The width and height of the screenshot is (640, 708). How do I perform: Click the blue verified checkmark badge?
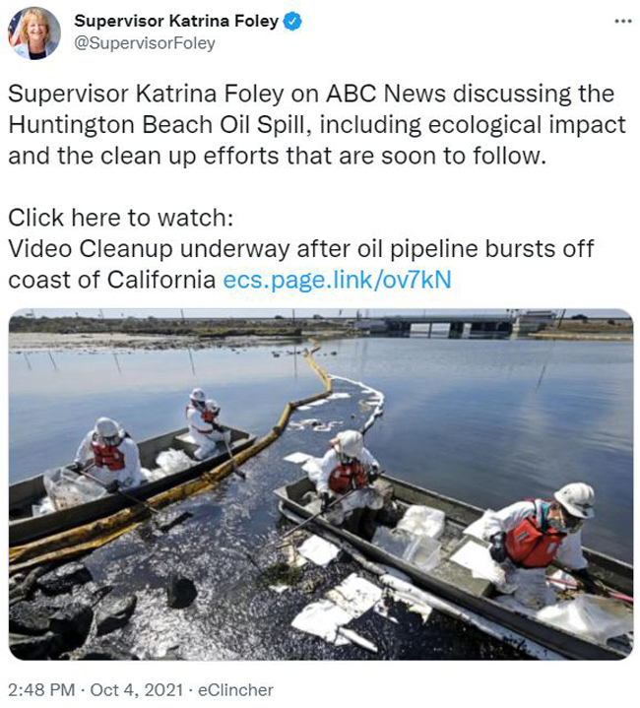pyautogui.click(x=292, y=22)
